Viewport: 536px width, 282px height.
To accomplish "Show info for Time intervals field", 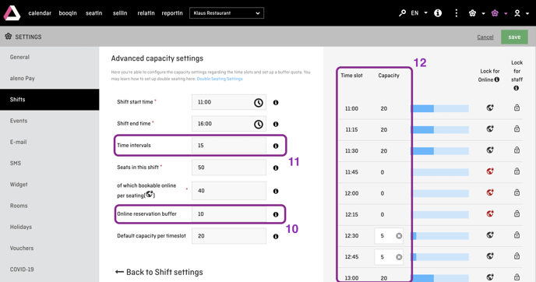I will point(276,146).
